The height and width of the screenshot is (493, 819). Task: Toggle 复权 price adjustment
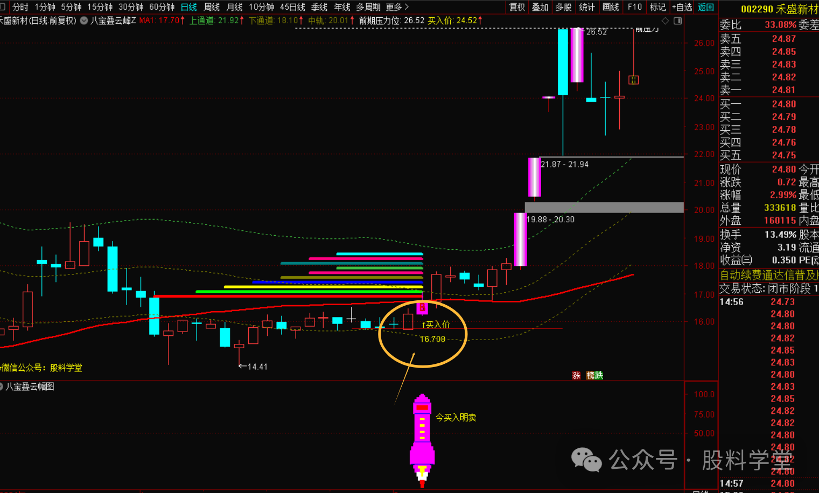517,7
